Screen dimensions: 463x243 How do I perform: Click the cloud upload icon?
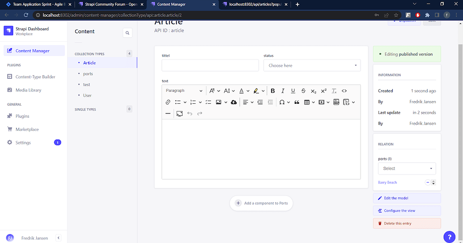234,102
